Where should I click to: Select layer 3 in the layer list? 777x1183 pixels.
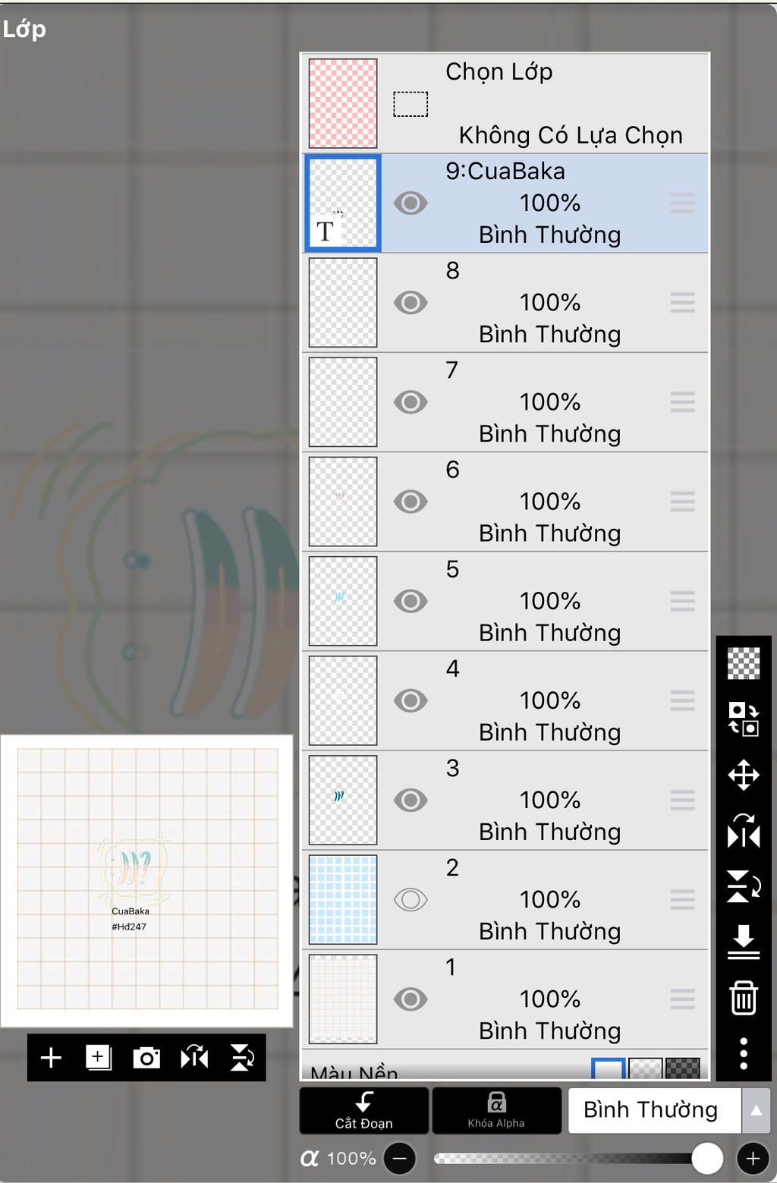(549, 800)
